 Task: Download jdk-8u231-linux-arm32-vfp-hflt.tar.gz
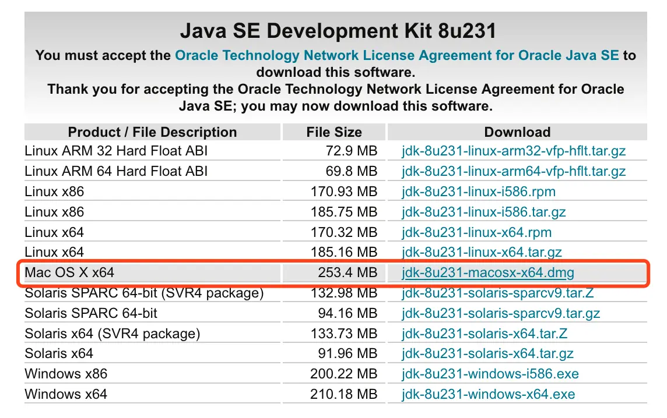pos(514,151)
